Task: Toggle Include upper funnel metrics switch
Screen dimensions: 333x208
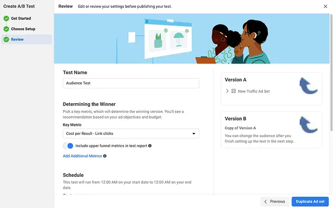Action: [x=68, y=146]
